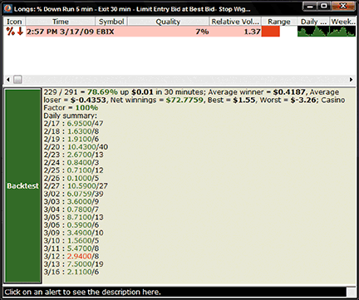Open the daily chart thumbnail for EBIX
Screen dimensions: 359x300
tap(312, 32)
